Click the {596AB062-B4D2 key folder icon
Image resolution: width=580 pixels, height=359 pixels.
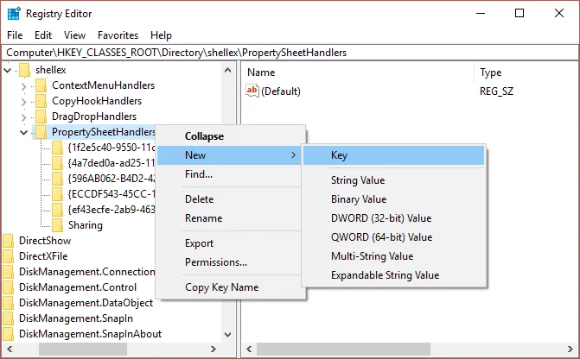click(57, 179)
